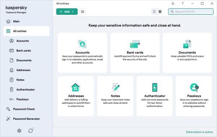The image size is (217, 137).
Task: Click the Passkeys illustration with key
Action: pyautogui.click(x=194, y=87)
